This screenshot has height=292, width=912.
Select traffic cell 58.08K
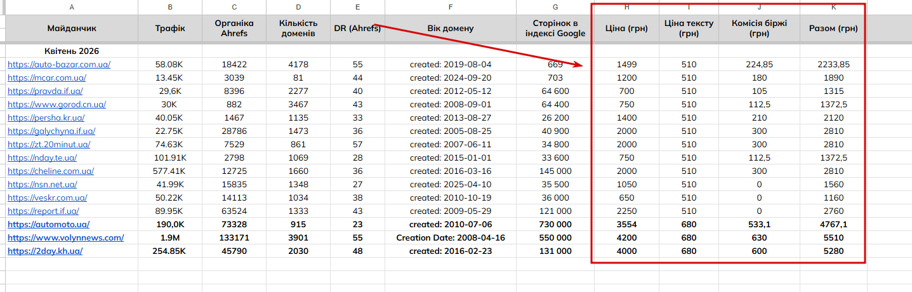click(x=170, y=65)
